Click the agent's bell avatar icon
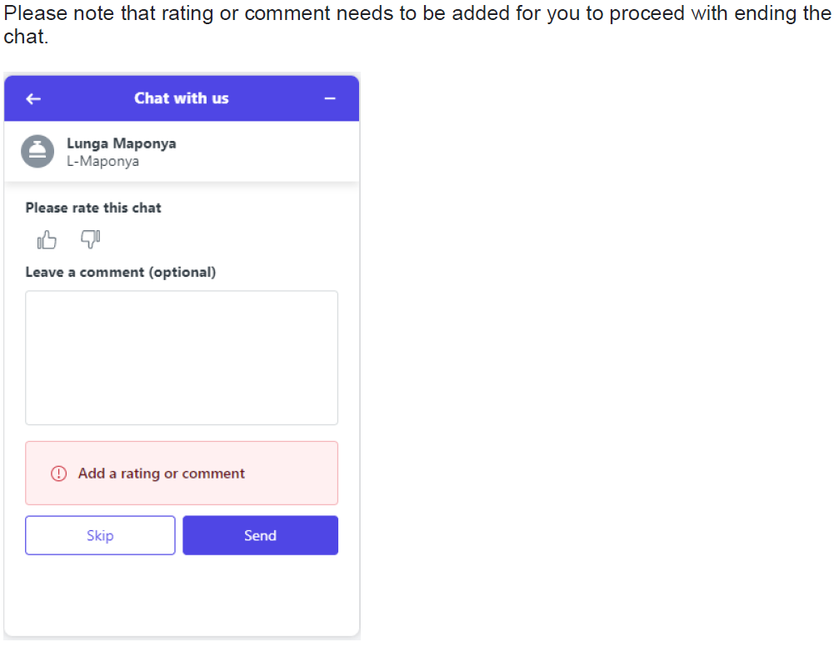 [37, 152]
